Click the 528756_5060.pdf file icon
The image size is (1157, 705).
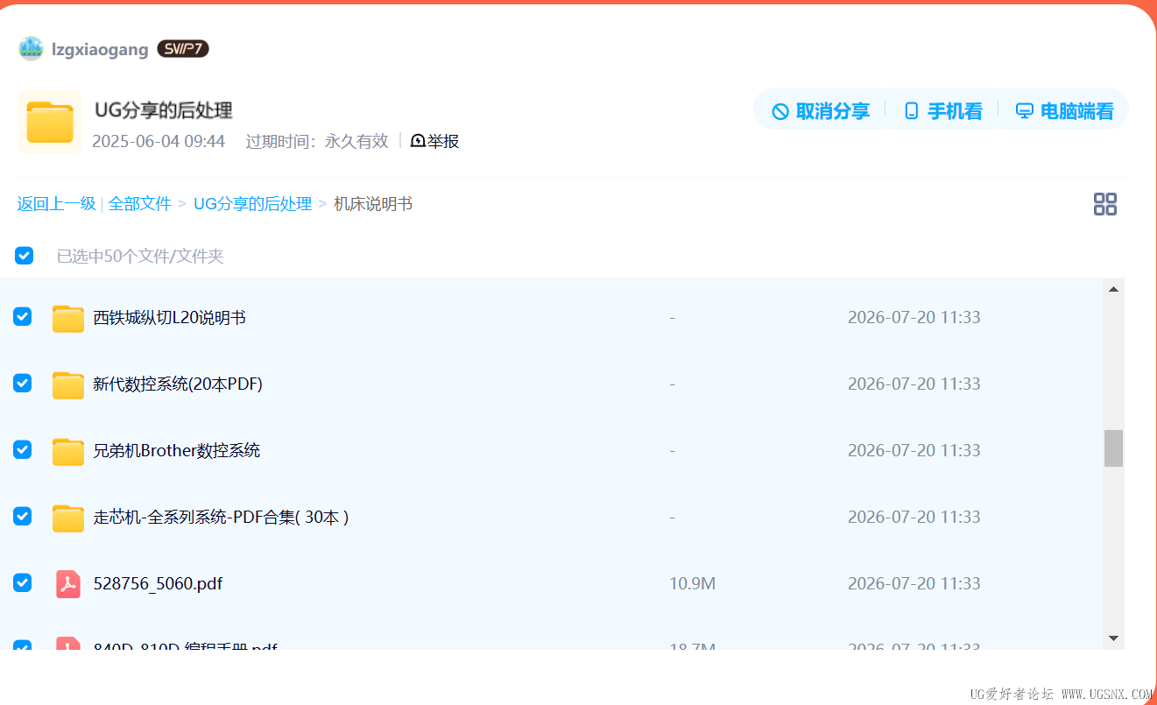pyautogui.click(x=67, y=584)
